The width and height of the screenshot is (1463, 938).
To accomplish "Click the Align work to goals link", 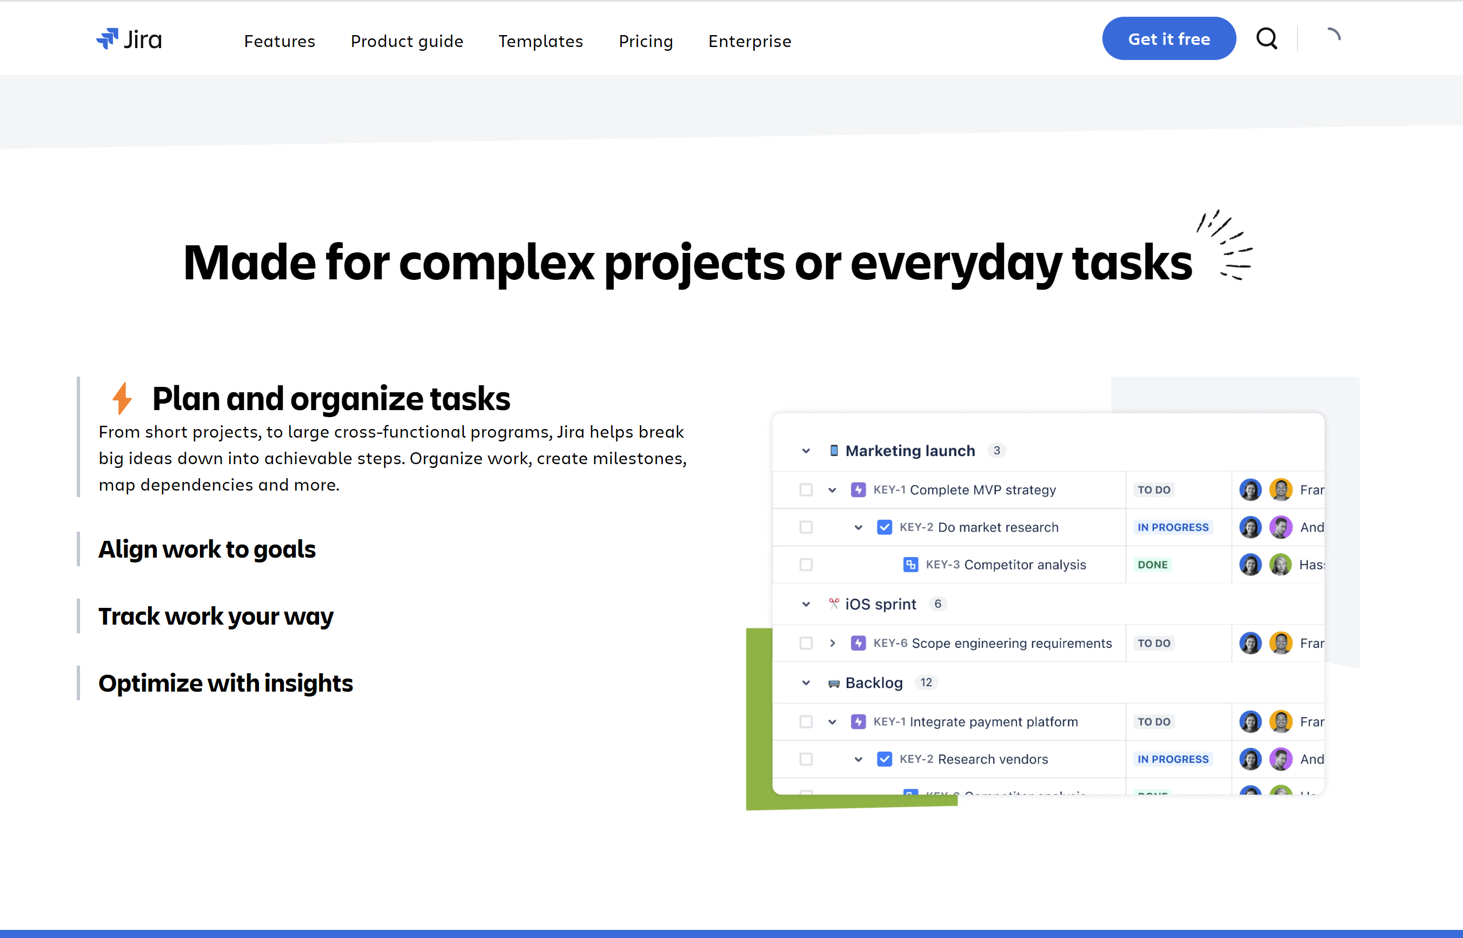I will 207,548.
